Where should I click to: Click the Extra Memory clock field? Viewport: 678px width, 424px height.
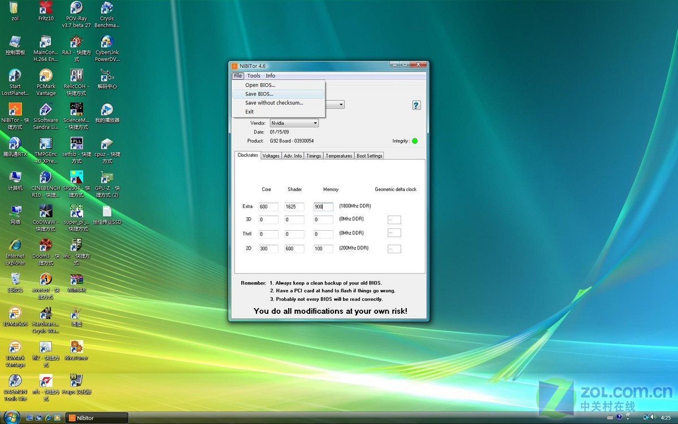point(323,207)
